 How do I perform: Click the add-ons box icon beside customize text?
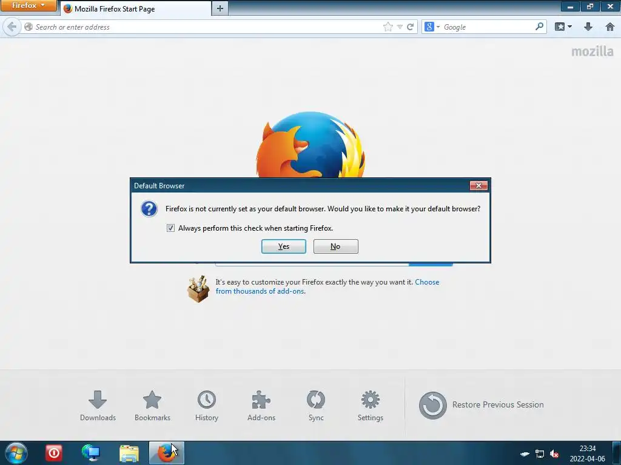click(198, 289)
